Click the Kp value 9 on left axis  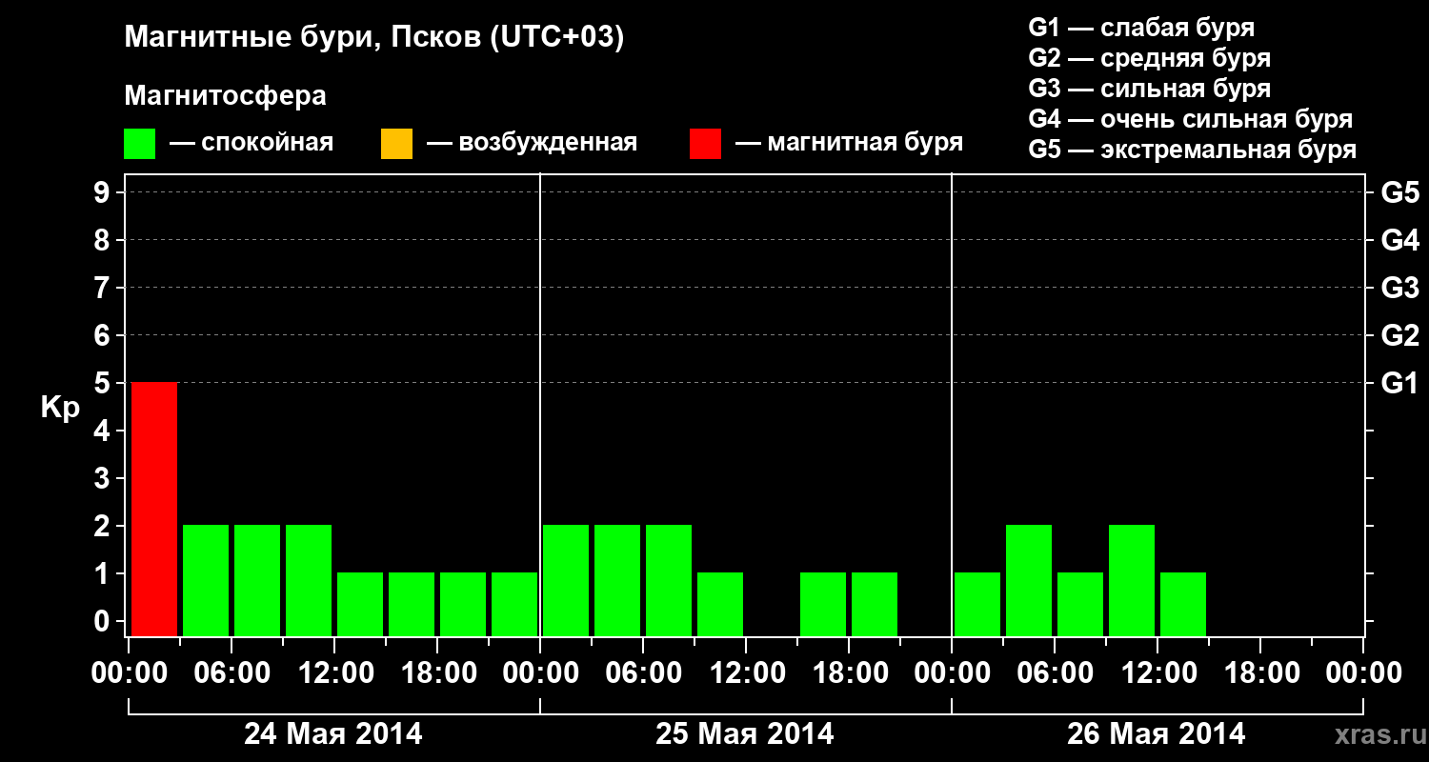coord(104,192)
